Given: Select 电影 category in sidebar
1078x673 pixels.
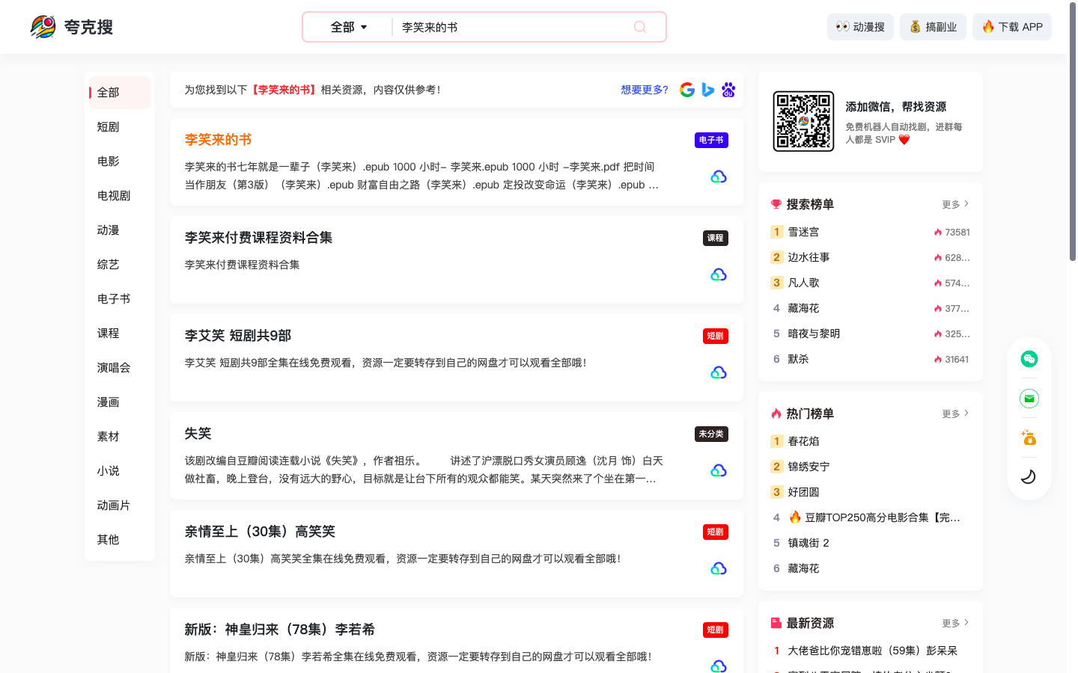Looking at the screenshot, I should coord(120,162).
